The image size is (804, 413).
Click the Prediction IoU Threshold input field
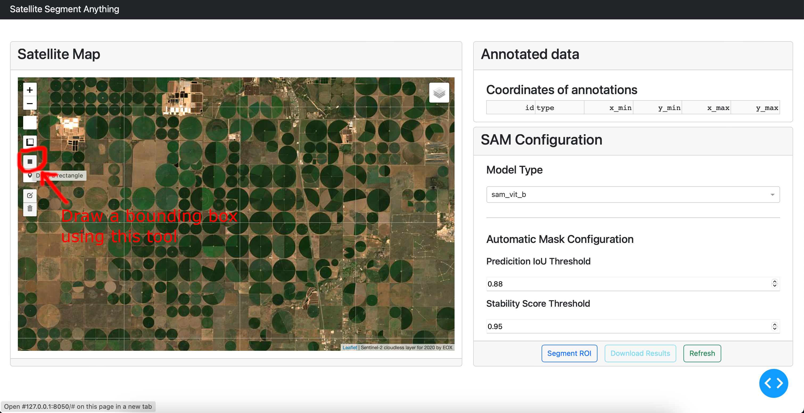[x=632, y=284]
